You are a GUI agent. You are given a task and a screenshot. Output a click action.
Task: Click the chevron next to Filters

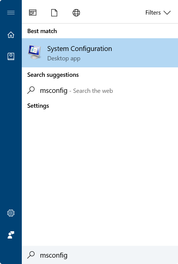click(167, 13)
